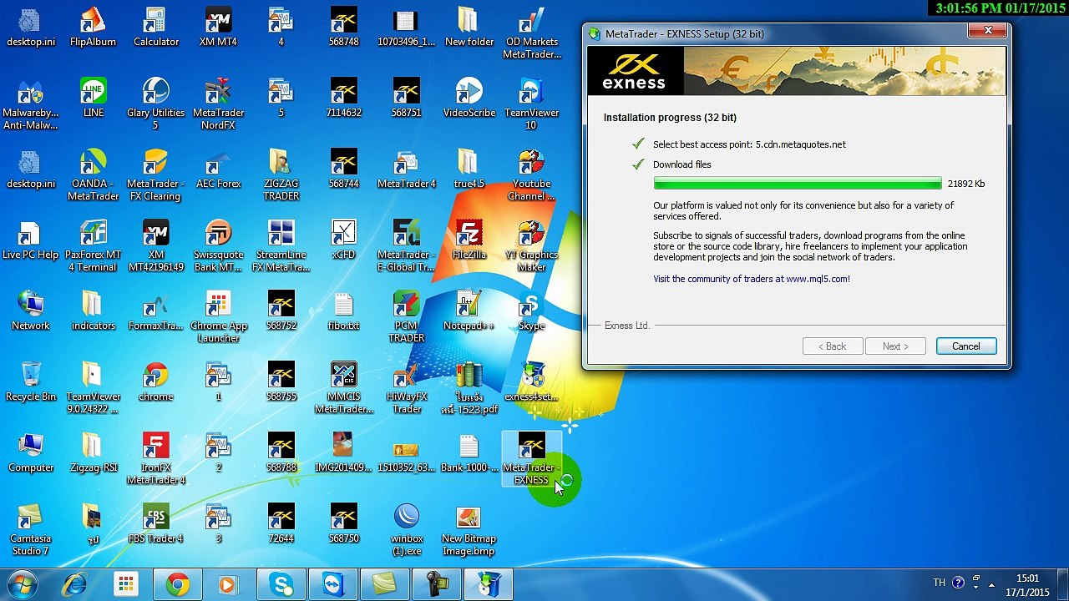The height and width of the screenshot is (601, 1069).
Task: Select the Glary Utilities 5 icon
Action: click(x=156, y=104)
